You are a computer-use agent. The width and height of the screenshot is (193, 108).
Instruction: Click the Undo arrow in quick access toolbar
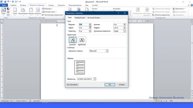click(x=8, y=2)
